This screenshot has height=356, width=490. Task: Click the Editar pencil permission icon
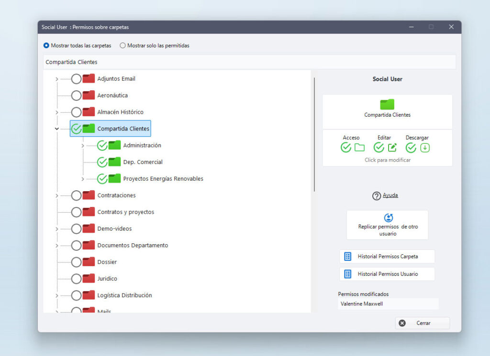(x=392, y=148)
